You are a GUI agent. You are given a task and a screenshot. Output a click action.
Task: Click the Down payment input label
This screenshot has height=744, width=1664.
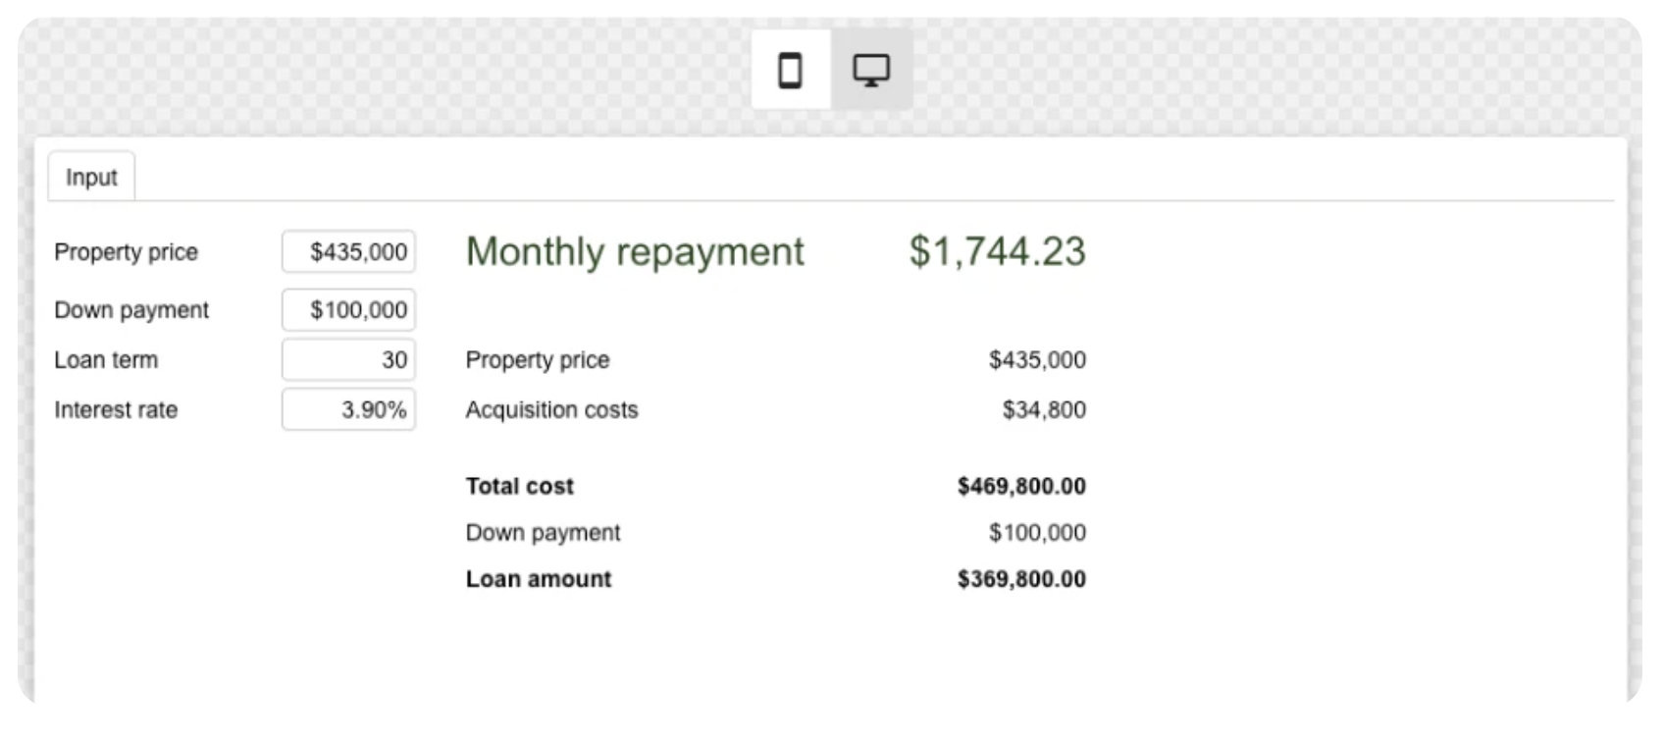point(131,310)
